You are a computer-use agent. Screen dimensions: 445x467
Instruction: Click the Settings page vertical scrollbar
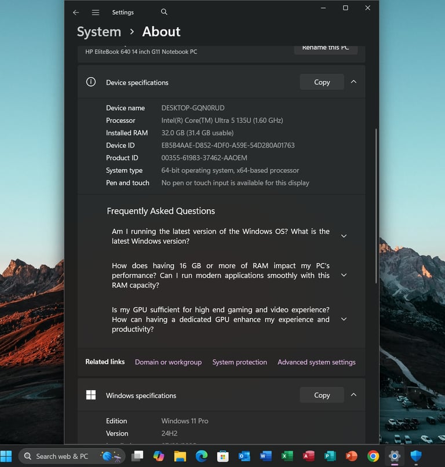(x=376, y=206)
